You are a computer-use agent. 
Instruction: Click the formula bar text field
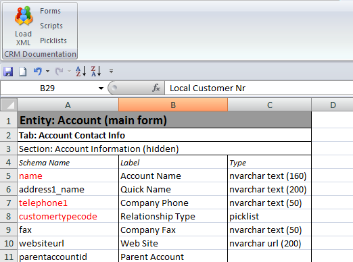tap(259, 88)
